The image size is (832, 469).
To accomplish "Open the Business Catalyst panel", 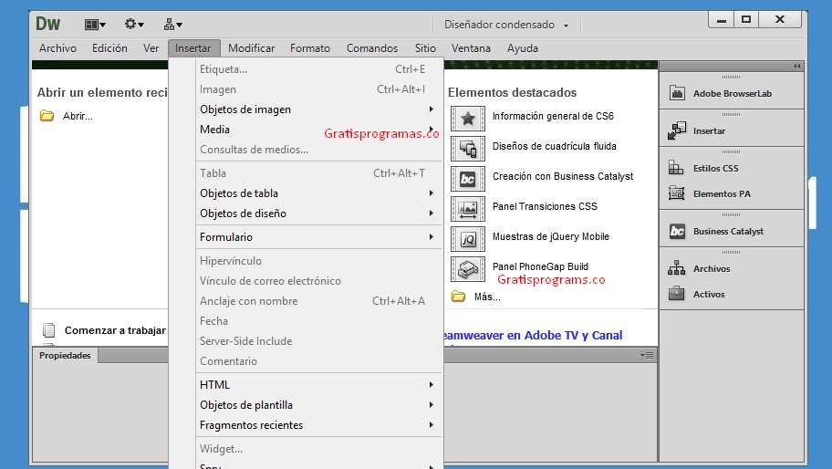I will [732, 232].
